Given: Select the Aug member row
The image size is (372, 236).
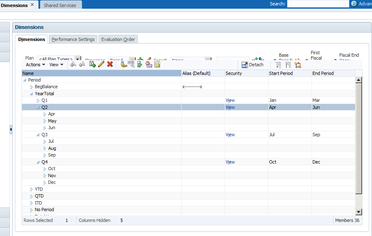Looking at the screenshot, I should point(188,148).
